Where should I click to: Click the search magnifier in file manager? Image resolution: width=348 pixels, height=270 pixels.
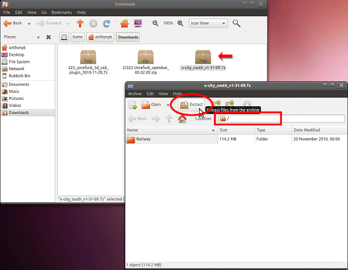pos(237,23)
